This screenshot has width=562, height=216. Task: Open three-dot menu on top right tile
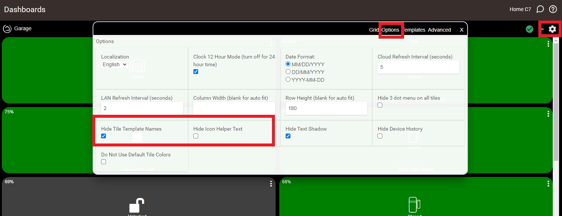(548, 44)
